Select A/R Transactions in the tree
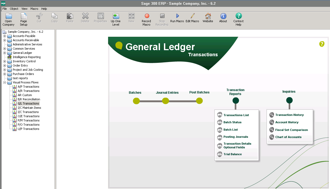The height and width of the screenshot is (189, 330). (29, 91)
